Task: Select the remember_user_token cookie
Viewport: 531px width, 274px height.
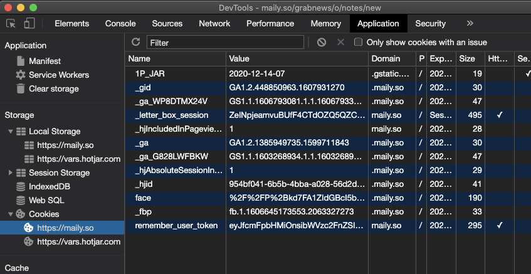Action: coord(176,226)
